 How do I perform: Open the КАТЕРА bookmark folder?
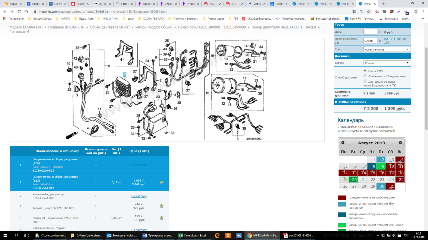[63, 19]
